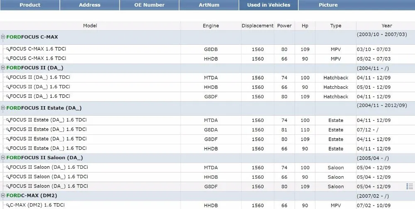Viewport: 415px width, 209px height.
Task: Click C-MAX (DM2) 1.6 TDCi model text
Action: 37,205
